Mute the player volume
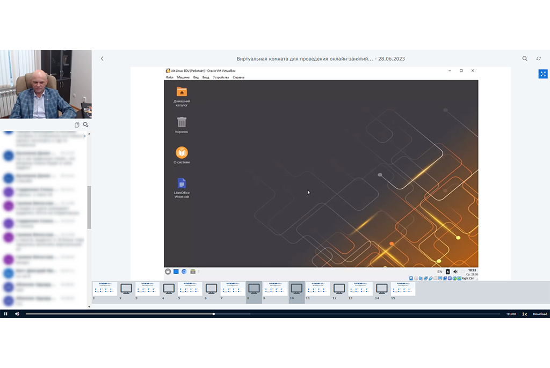This screenshot has width=550, height=368. [17, 314]
